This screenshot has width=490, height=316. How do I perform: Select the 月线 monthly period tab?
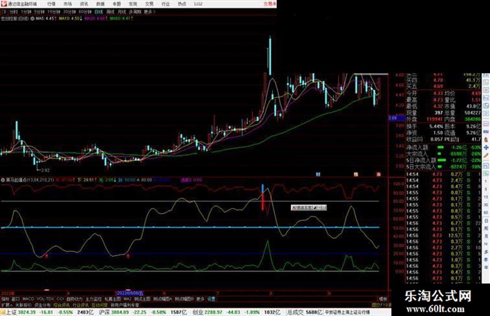coord(122,11)
